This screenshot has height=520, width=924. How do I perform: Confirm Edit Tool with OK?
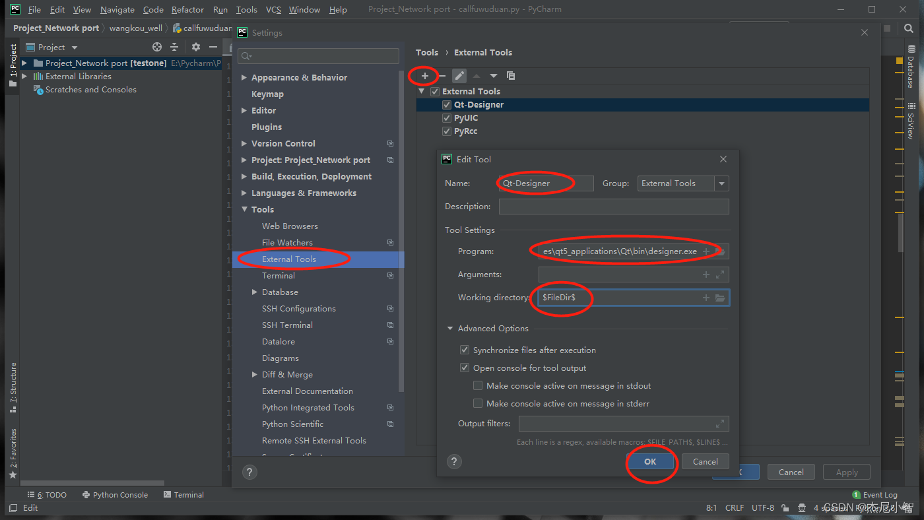[650, 461]
